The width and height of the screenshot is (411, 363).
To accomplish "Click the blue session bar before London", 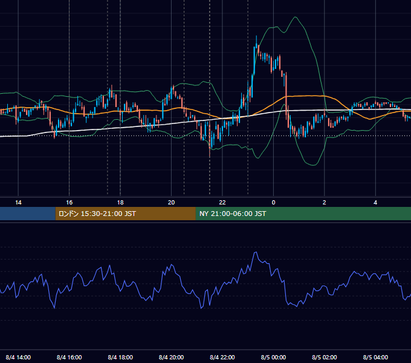I will (x=28, y=214).
